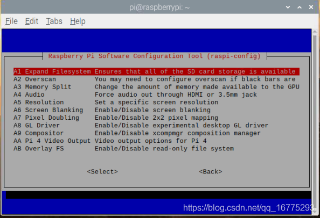This screenshot has width=320, height=218.
Task: Open the Edit menu
Action: (x=32, y=21)
